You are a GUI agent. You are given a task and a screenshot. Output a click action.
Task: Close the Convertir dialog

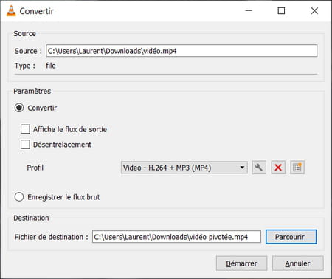click(x=314, y=11)
